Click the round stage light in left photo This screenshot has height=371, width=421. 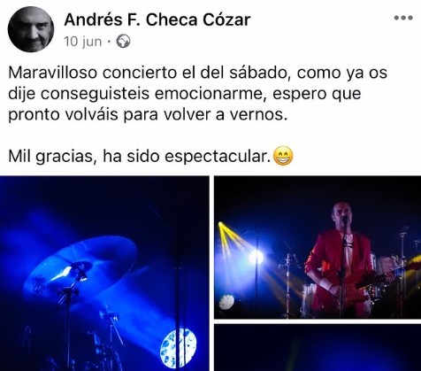click(179, 344)
